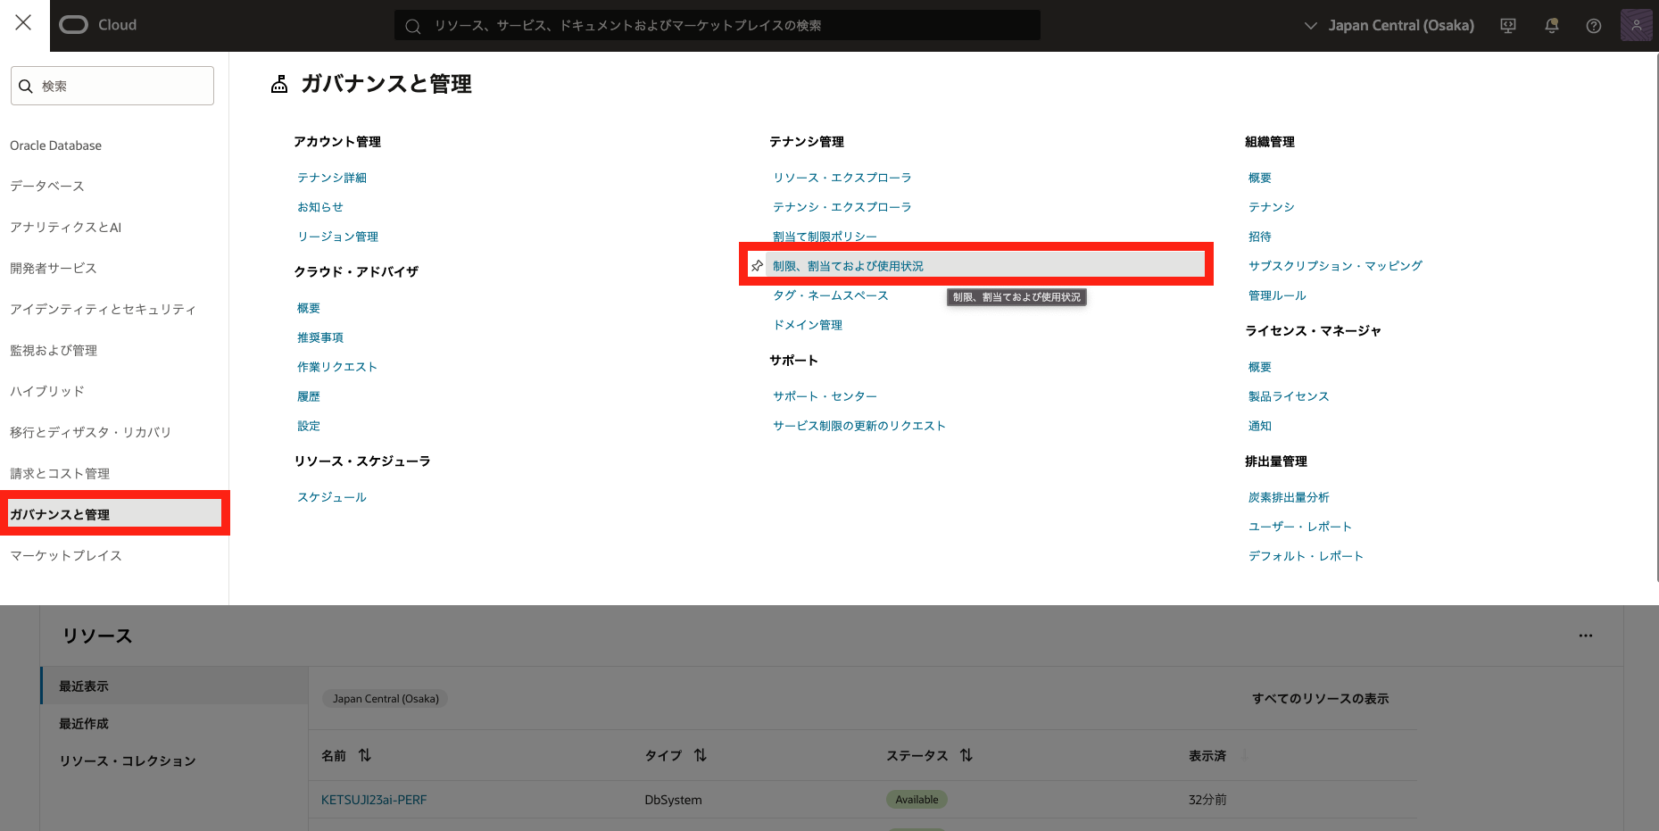The height and width of the screenshot is (831, 1659).
Task: Sort resources by ステータス column
Action: [x=966, y=755]
